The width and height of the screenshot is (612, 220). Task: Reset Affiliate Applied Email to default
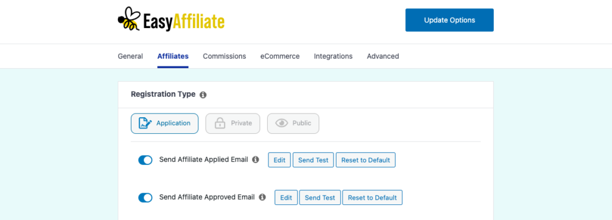tap(366, 160)
